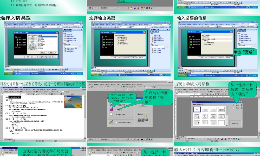Click 添加 button in 选择文稿类型 wizard

coord(43,53)
